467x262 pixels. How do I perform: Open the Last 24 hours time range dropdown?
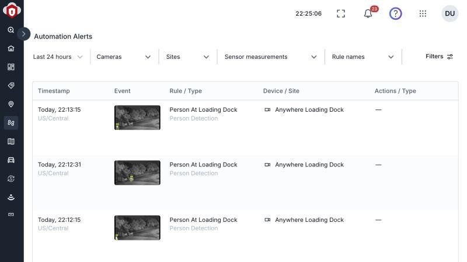click(x=58, y=56)
